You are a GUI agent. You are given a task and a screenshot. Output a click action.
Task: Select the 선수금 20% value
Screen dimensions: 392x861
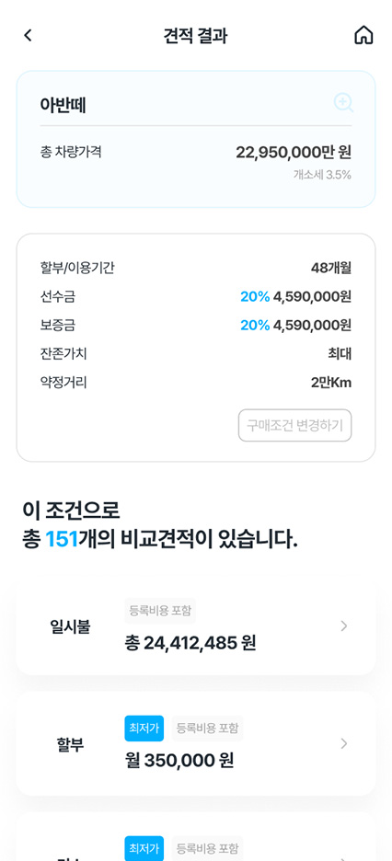255,297
